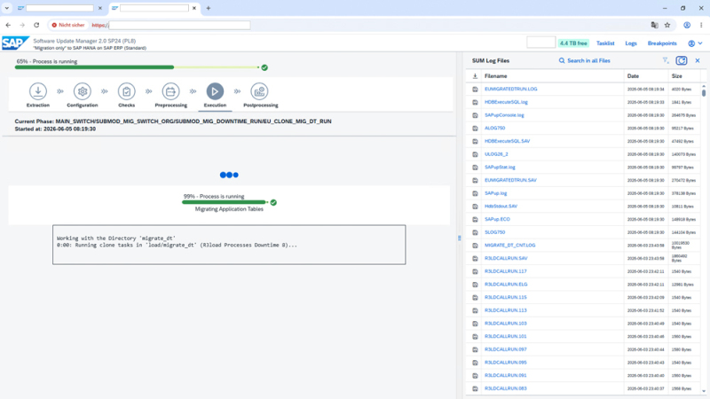Screen dimensions: 710x399
Task: Click the 65% overall progress bar
Action: click(137, 67)
